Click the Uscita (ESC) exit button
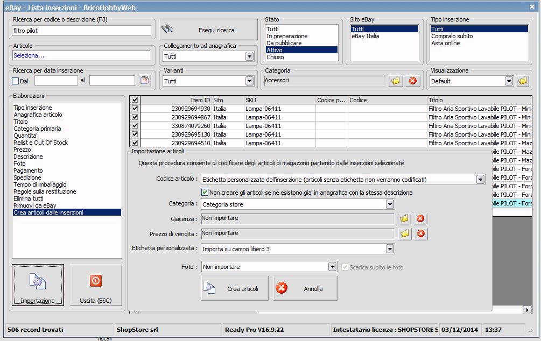 95,286
